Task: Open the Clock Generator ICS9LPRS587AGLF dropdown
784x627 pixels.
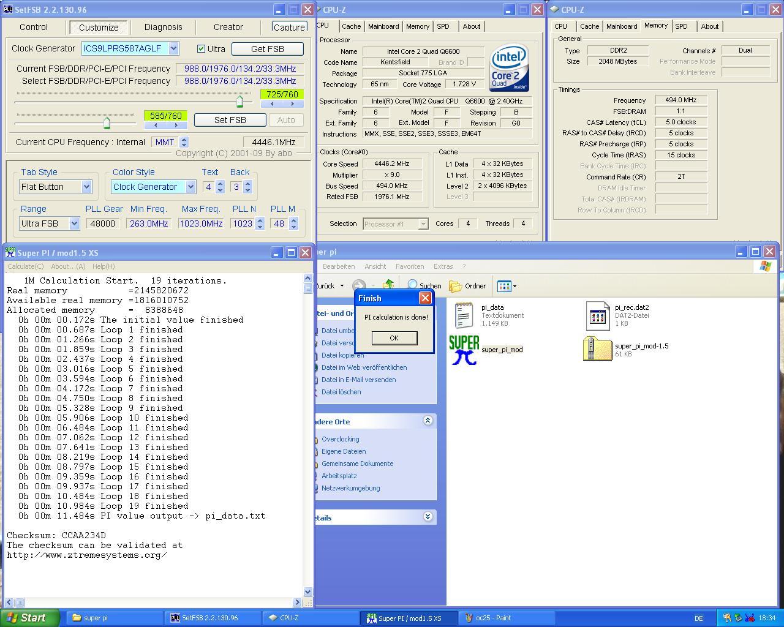Action: (173, 48)
